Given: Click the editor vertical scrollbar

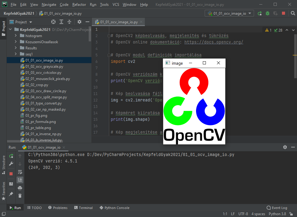Looking at the screenshot, I should pyautogui.click(x=295, y=57).
